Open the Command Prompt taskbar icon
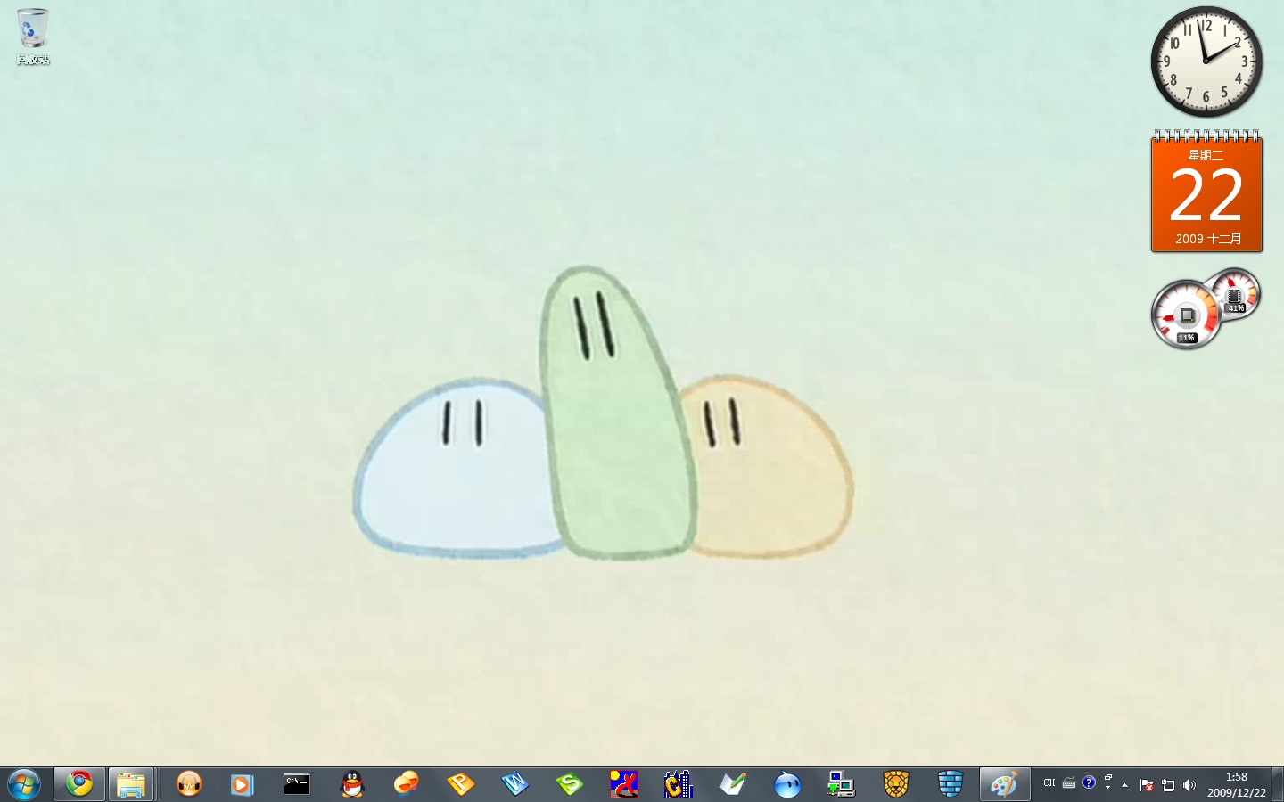This screenshot has height=802, width=1284. point(297,784)
